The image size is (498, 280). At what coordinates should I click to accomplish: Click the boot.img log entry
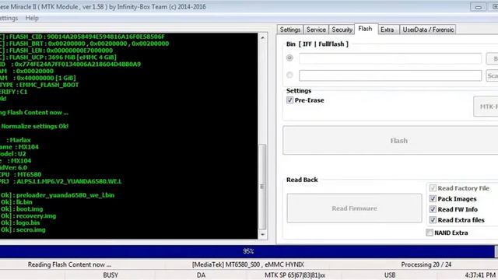tap(22, 209)
